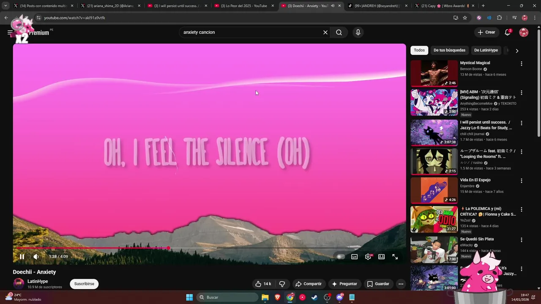Screen dimensions: 541x304
Task: Subscribe to LatinHype with Suscribirse
Action: (x=84, y=284)
